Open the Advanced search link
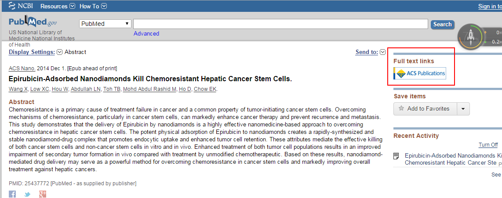The width and height of the screenshot is (502, 198). 146,34
